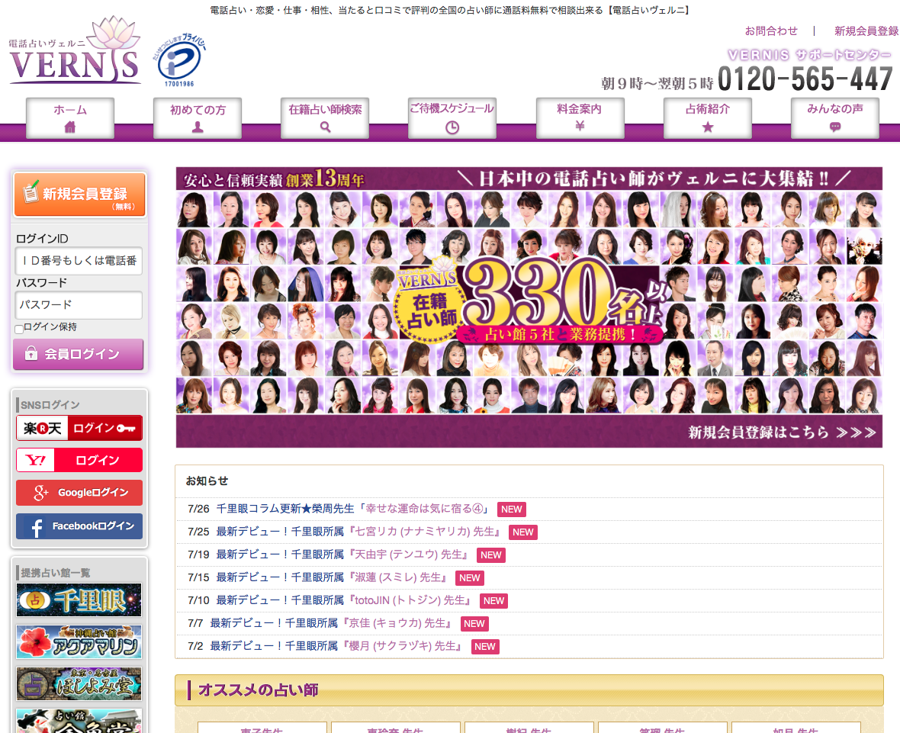The image size is (900, 733).
Task: Click the yen icon under 料金案内
Action: [x=580, y=126]
